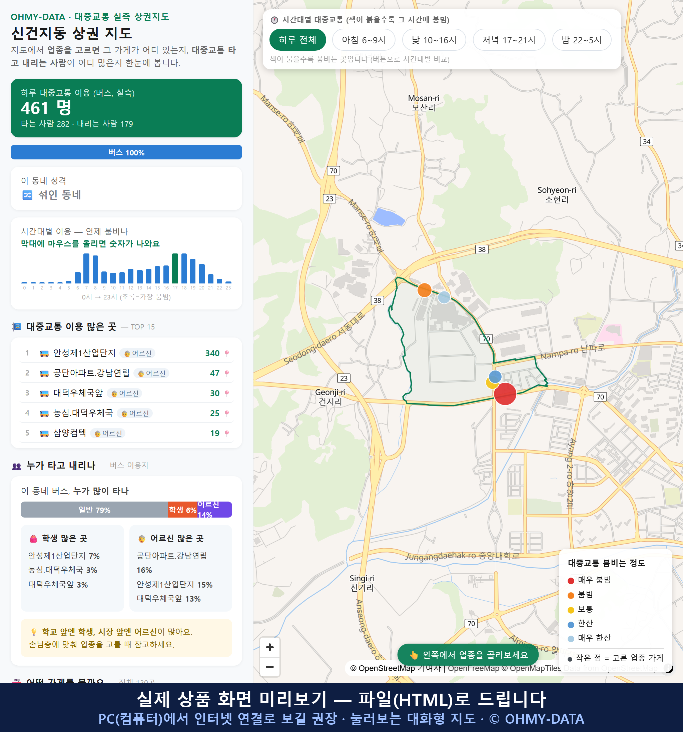Click the icon beside 대중교통 이용 많은 곳

(17, 326)
